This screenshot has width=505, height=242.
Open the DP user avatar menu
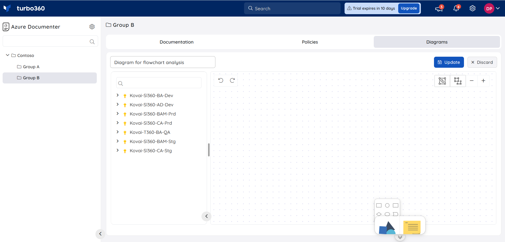(489, 8)
